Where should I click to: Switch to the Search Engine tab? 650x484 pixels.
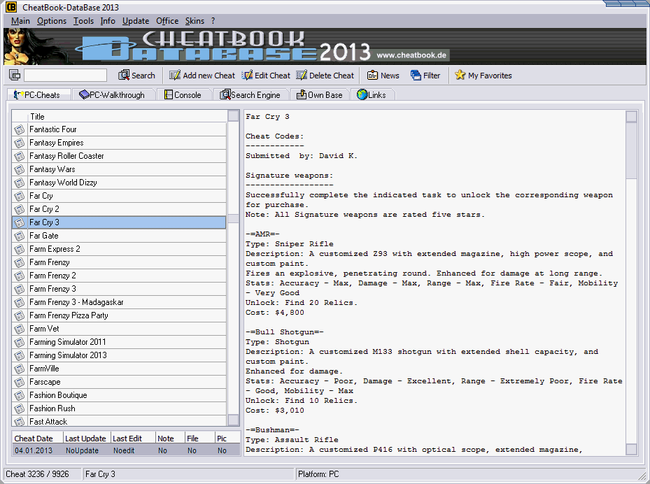[x=250, y=95]
